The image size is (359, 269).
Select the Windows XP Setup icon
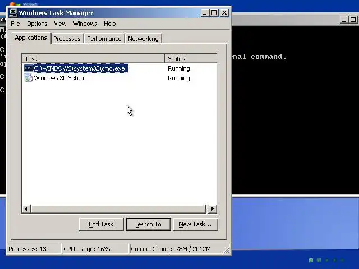tap(29, 78)
